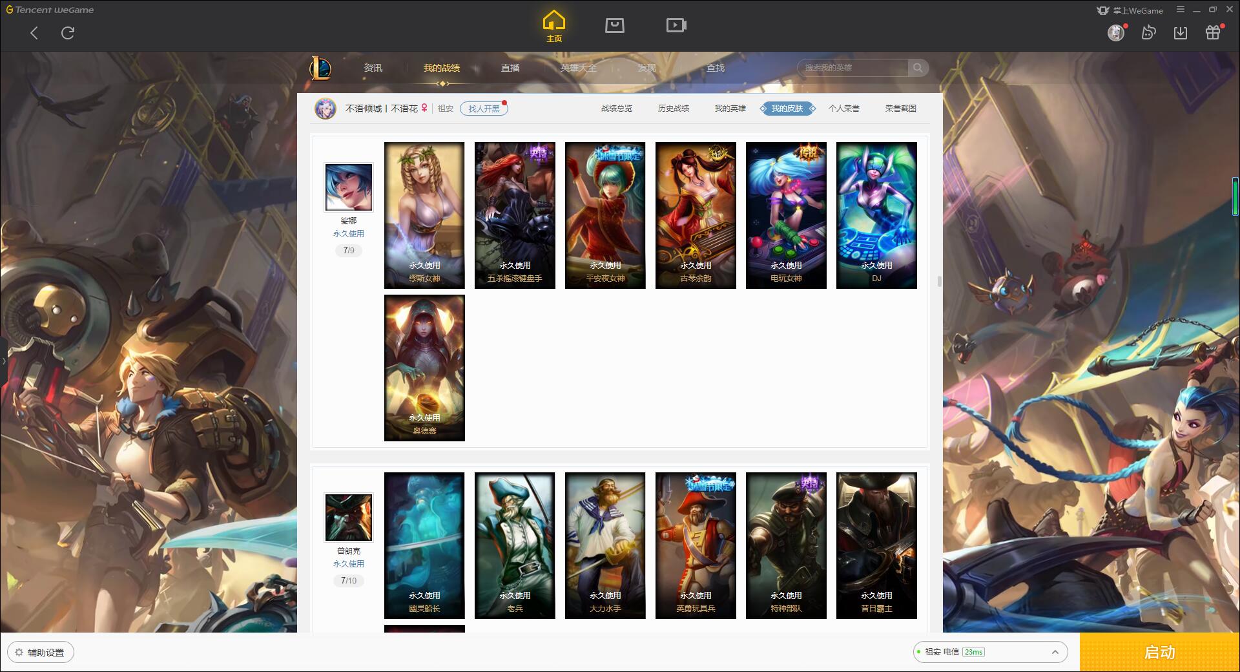Open the 战绩总览 sub-tab
The image size is (1240, 672).
click(x=617, y=109)
